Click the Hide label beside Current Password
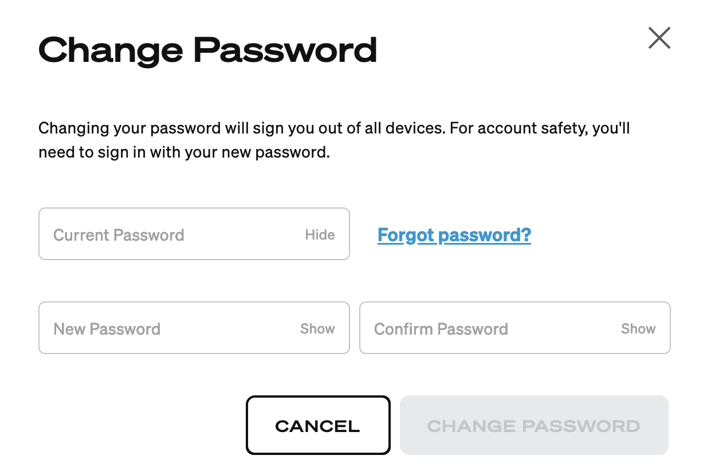707x471 pixels. coord(320,234)
